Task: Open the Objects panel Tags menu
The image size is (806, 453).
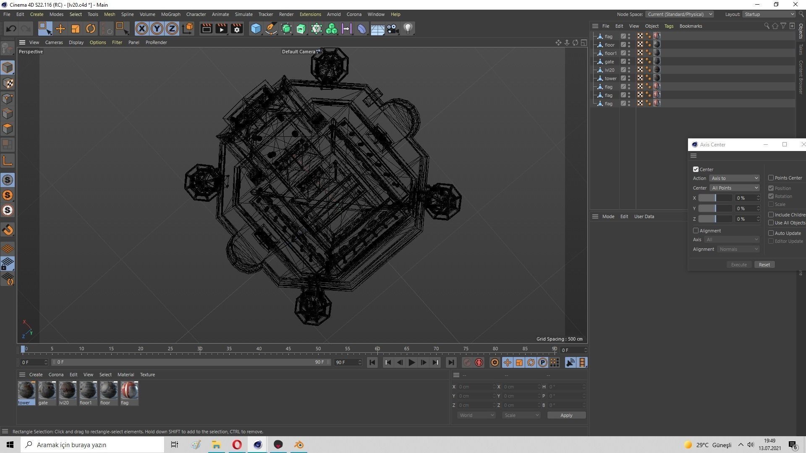Action: (x=669, y=26)
